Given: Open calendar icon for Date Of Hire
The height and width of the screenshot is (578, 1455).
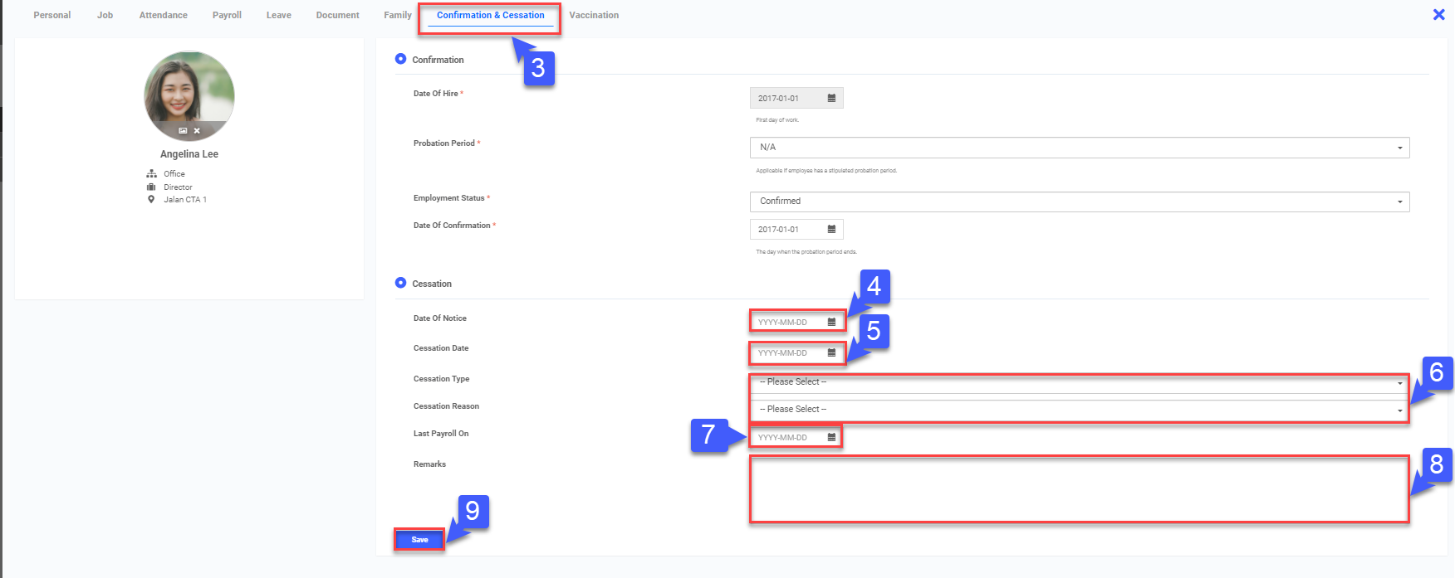Looking at the screenshot, I should tap(831, 98).
